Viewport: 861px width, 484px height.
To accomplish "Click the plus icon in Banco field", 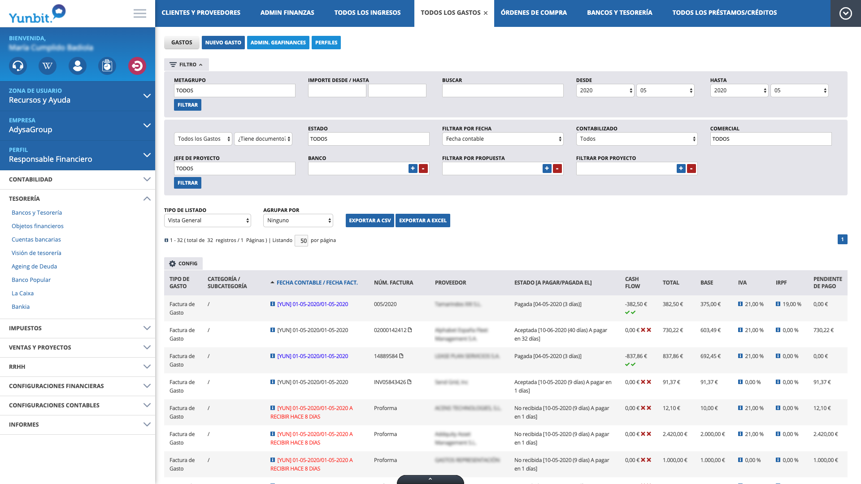I will (413, 169).
